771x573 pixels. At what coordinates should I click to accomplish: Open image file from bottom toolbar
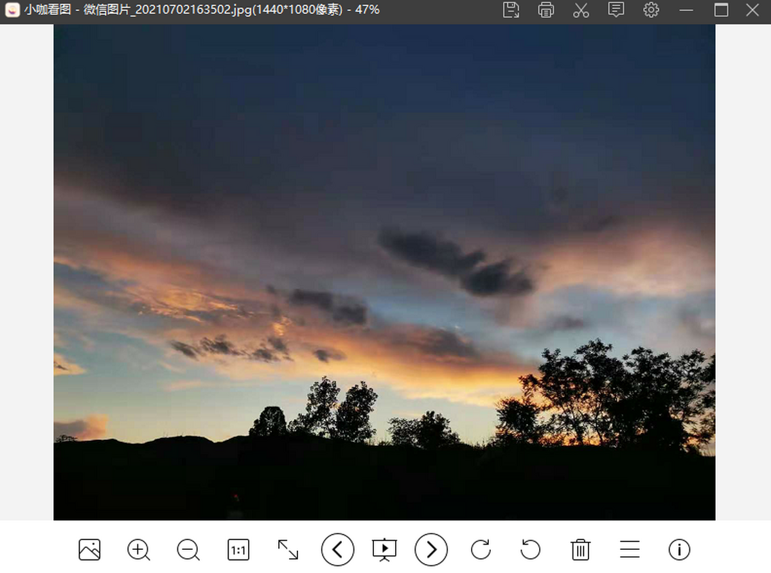point(89,550)
